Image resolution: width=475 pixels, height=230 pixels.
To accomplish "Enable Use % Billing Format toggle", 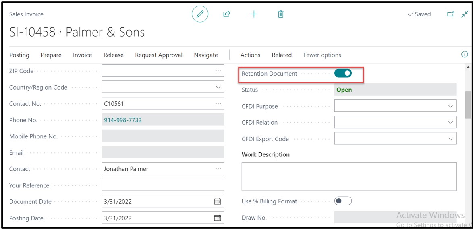I will pyautogui.click(x=343, y=201).
